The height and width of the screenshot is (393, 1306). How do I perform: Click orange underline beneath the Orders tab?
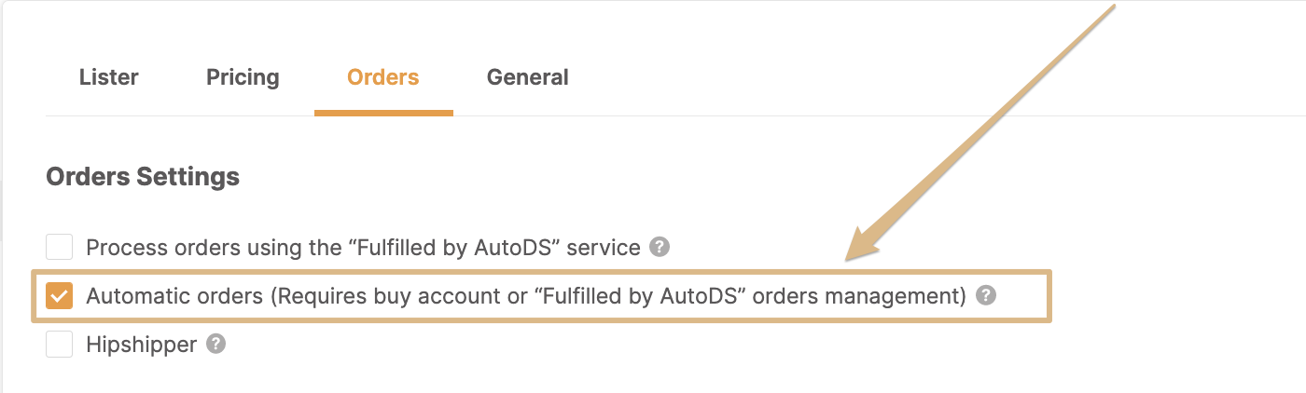pos(383,113)
